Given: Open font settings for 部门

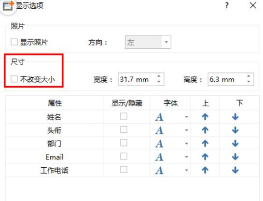Looking at the screenshot, I should pyautogui.click(x=159, y=144).
